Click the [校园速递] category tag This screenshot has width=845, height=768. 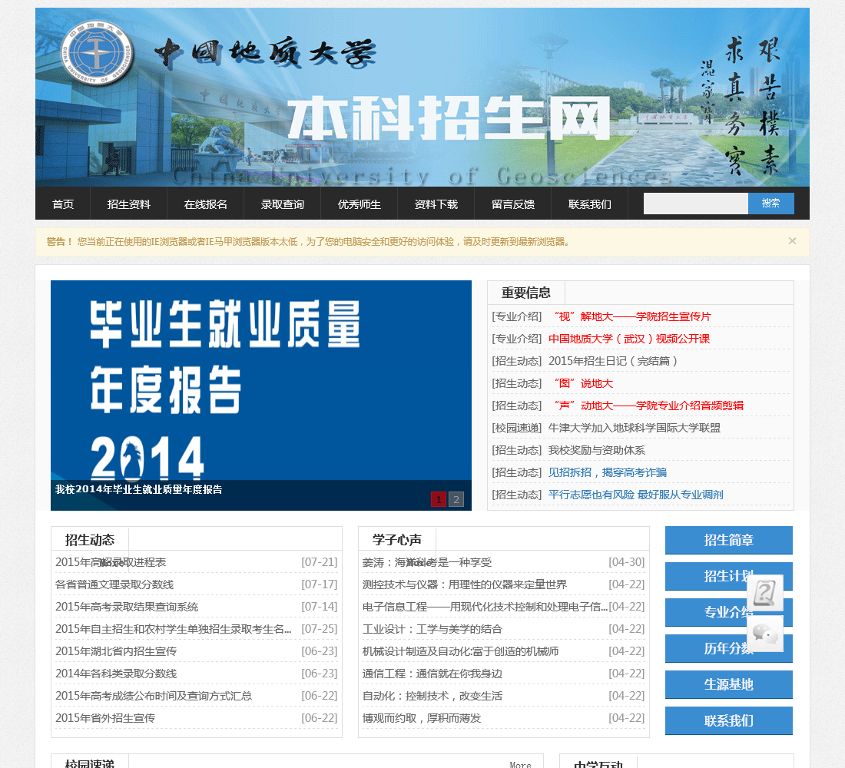(517, 428)
